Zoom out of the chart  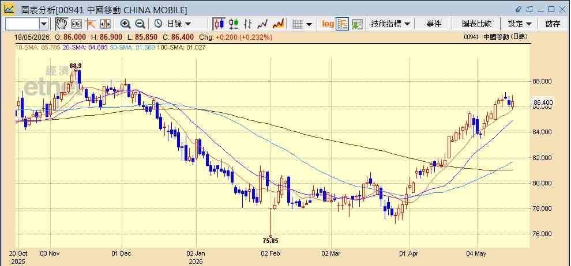coord(140,24)
